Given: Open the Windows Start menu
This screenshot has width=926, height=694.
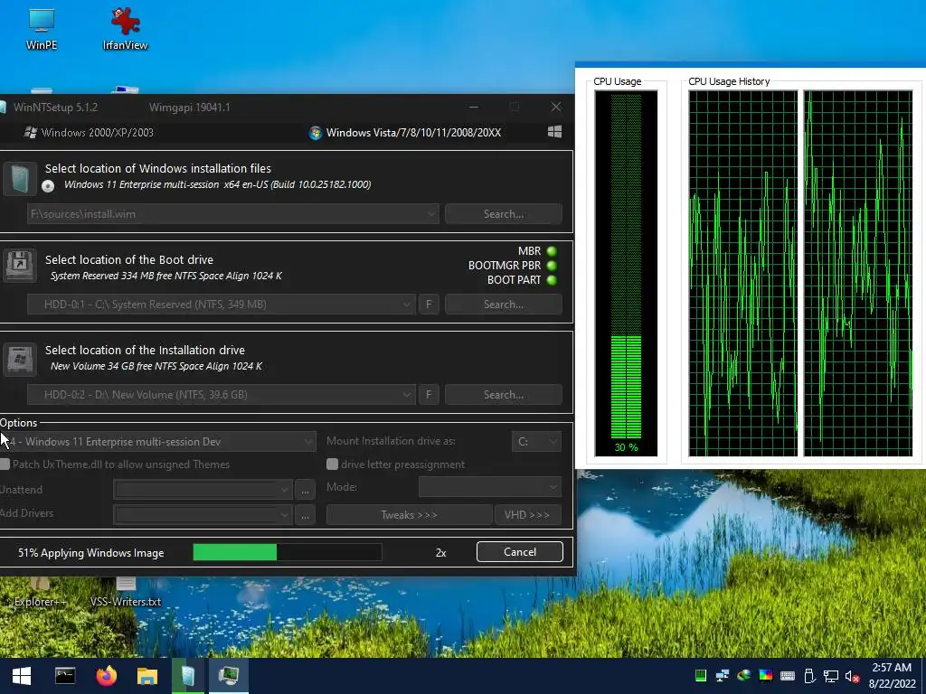Looking at the screenshot, I should (x=22, y=676).
